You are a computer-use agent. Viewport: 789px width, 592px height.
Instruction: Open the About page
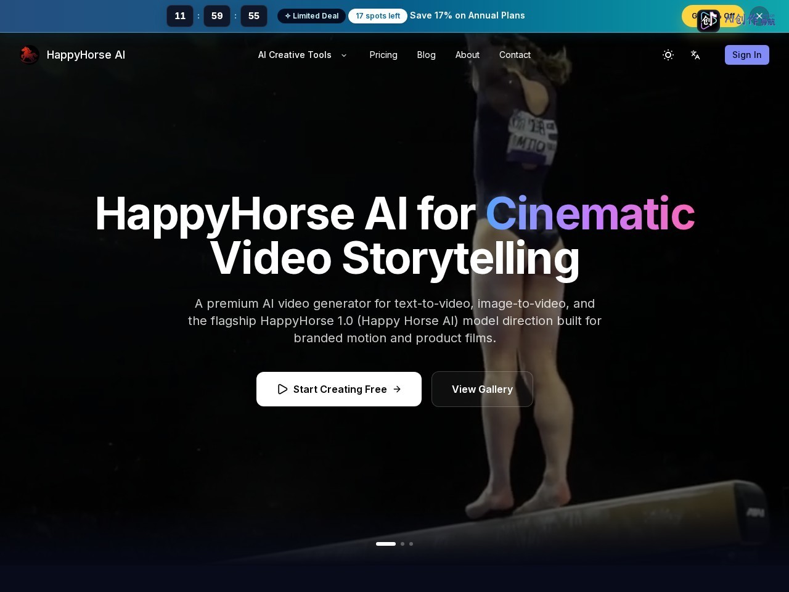pyautogui.click(x=467, y=55)
